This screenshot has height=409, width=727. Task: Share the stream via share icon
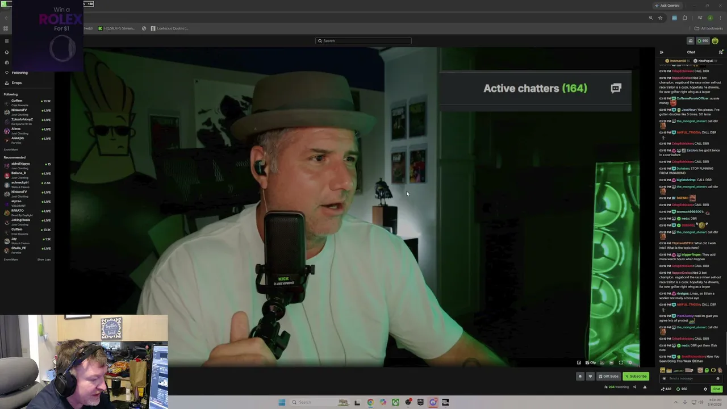click(634, 387)
